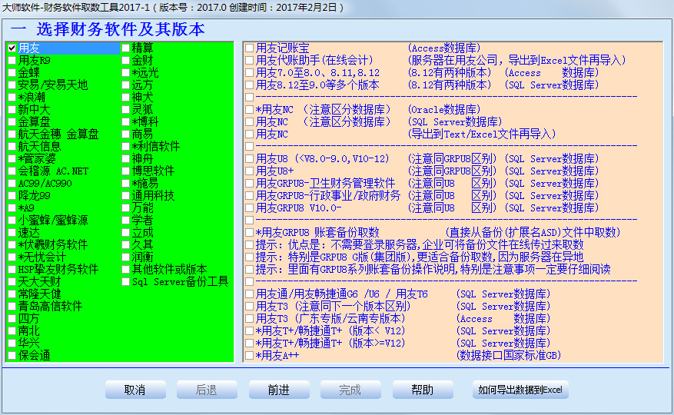The image size is (674, 415).
Task: Select 新中大 software checkbox
Action: 12,110
